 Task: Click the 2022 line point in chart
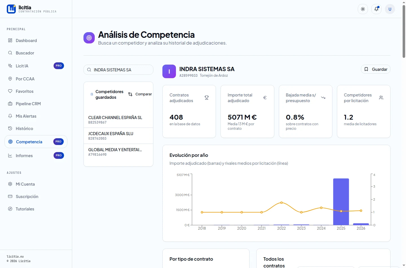point(281,203)
